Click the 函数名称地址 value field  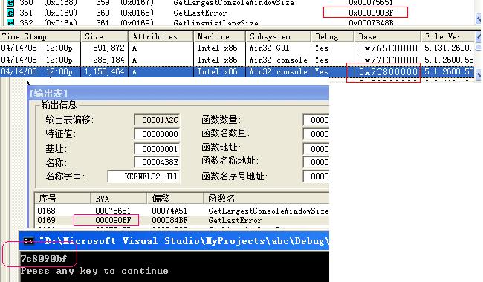[x=316, y=162]
